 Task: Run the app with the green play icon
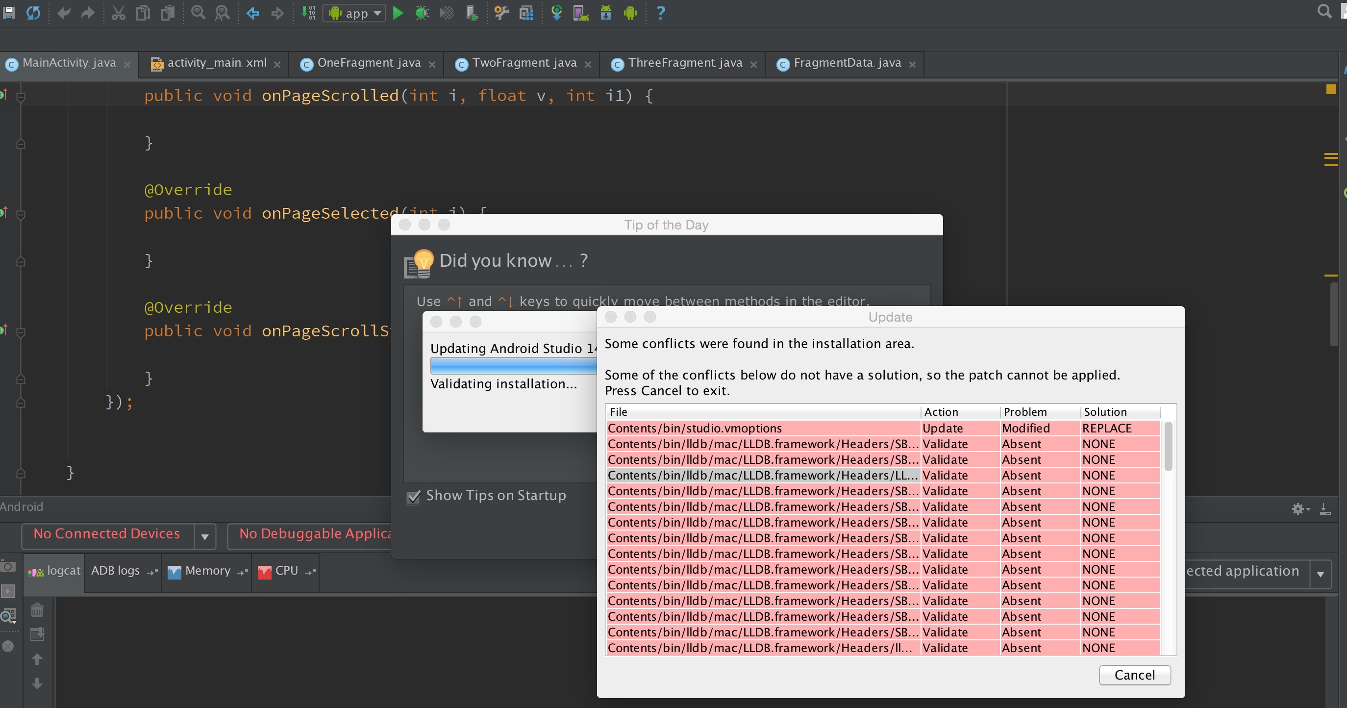click(x=398, y=13)
